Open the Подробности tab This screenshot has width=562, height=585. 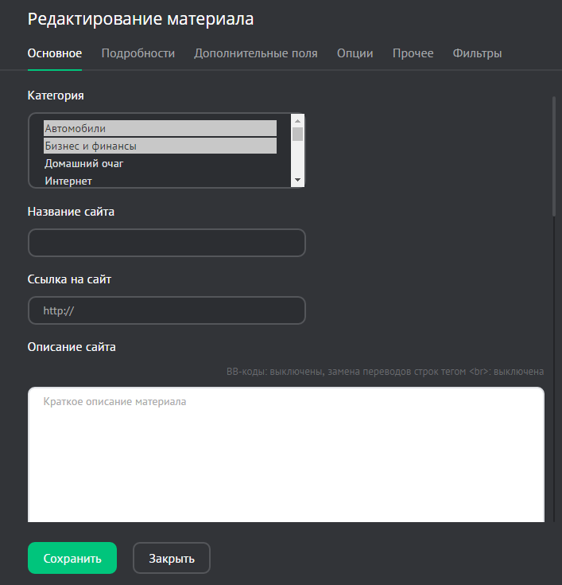(x=138, y=53)
